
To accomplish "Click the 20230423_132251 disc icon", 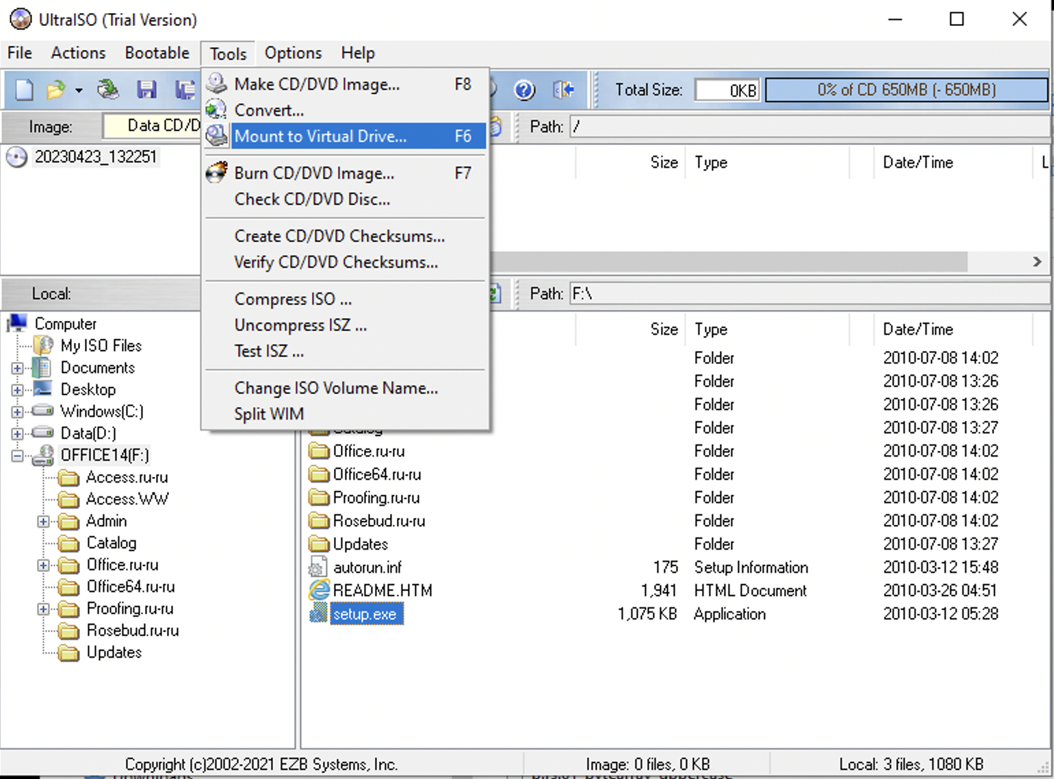I will pos(16,157).
